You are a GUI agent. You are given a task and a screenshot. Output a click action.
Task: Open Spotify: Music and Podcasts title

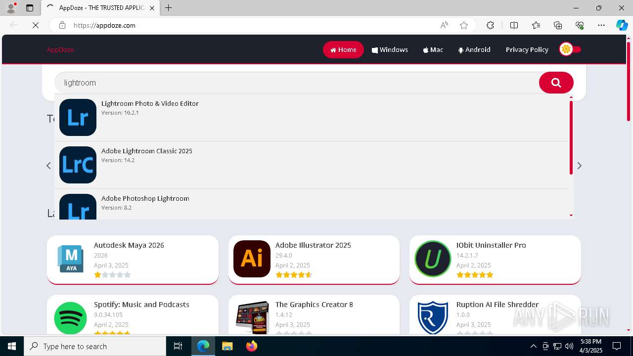coord(141,305)
